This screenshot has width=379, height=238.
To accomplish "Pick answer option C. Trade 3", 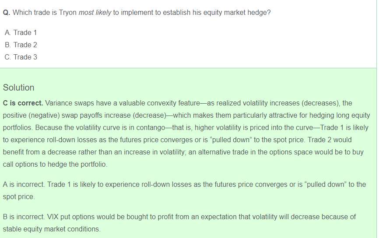I will [x=21, y=57].
